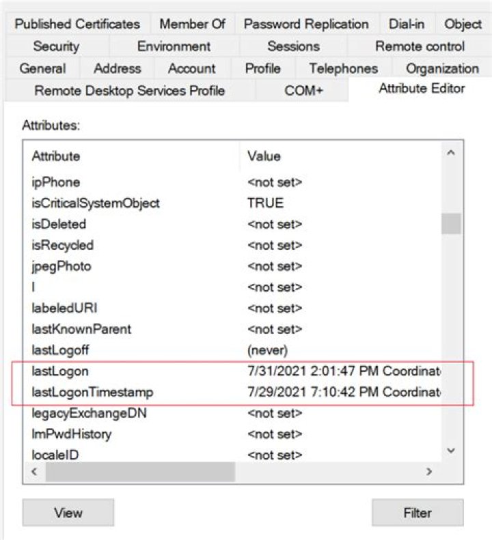
Task: Click the Filter button
Action: 418,513
